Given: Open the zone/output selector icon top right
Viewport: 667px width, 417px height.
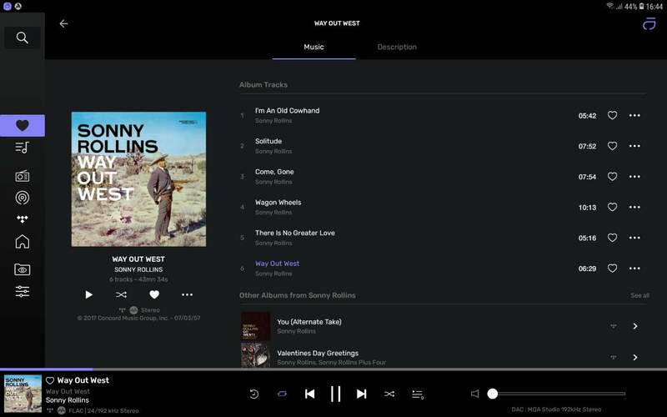Looking at the screenshot, I should 649,24.
